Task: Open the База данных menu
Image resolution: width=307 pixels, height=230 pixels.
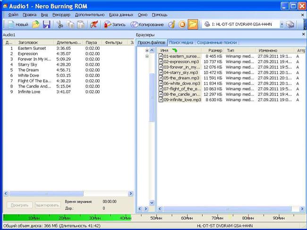Action: point(121,15)
